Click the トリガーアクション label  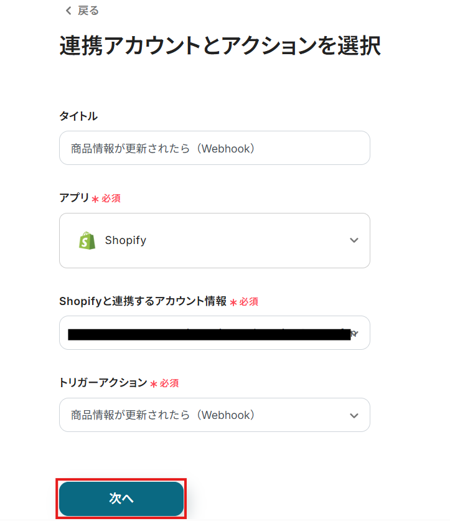click(103, 383)
